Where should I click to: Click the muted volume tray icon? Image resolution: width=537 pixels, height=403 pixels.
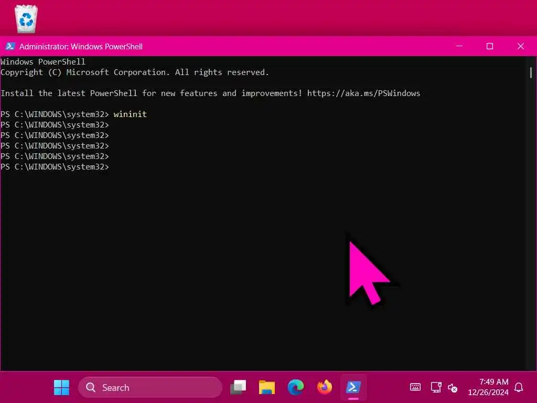click(x=453, y=388)
